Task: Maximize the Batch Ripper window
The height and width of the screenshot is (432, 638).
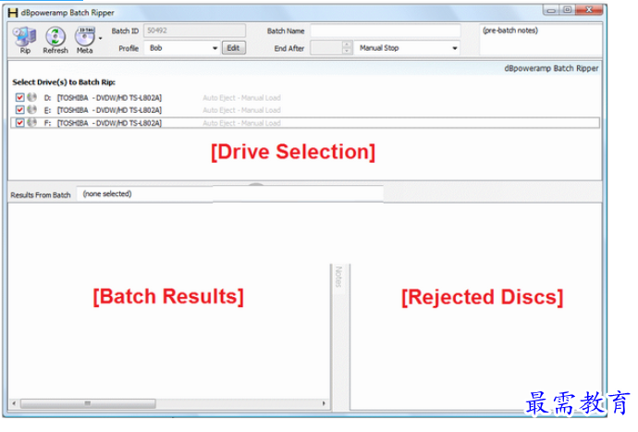Action: tap(567, 10)
